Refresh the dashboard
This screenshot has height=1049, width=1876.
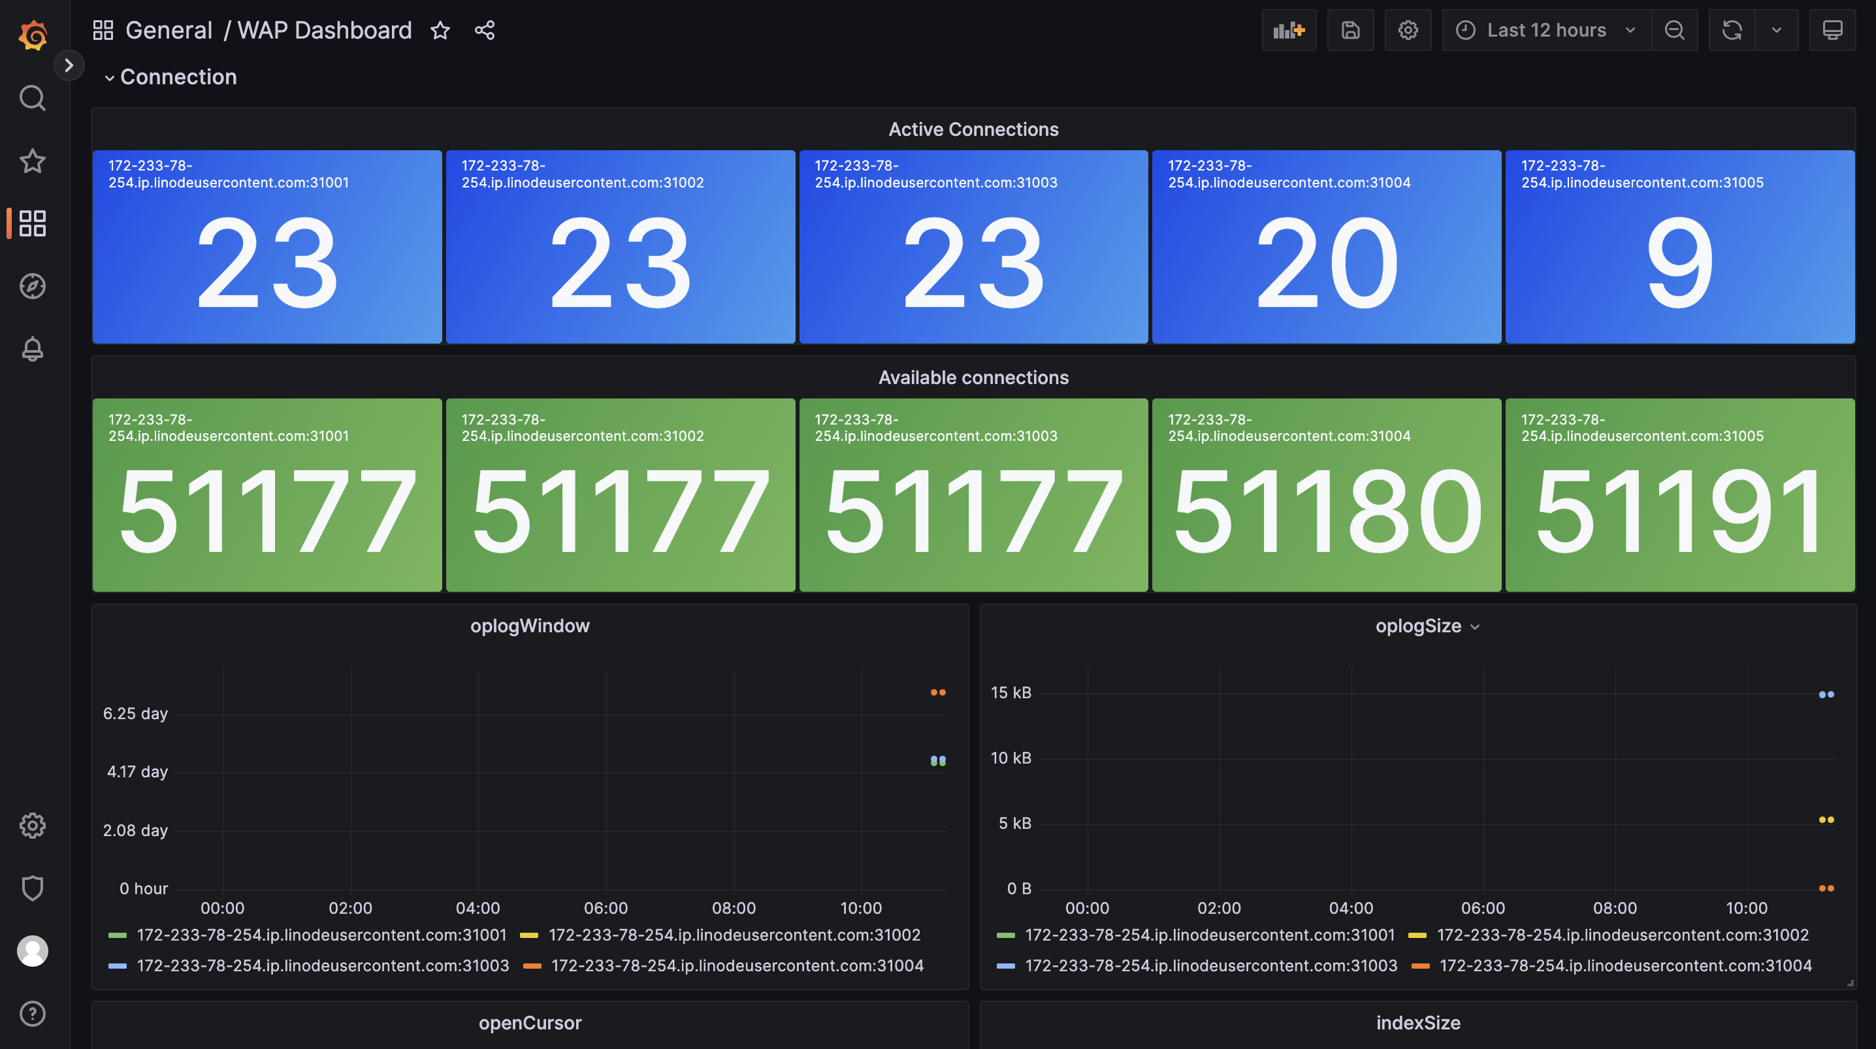tap(1732, 30)
